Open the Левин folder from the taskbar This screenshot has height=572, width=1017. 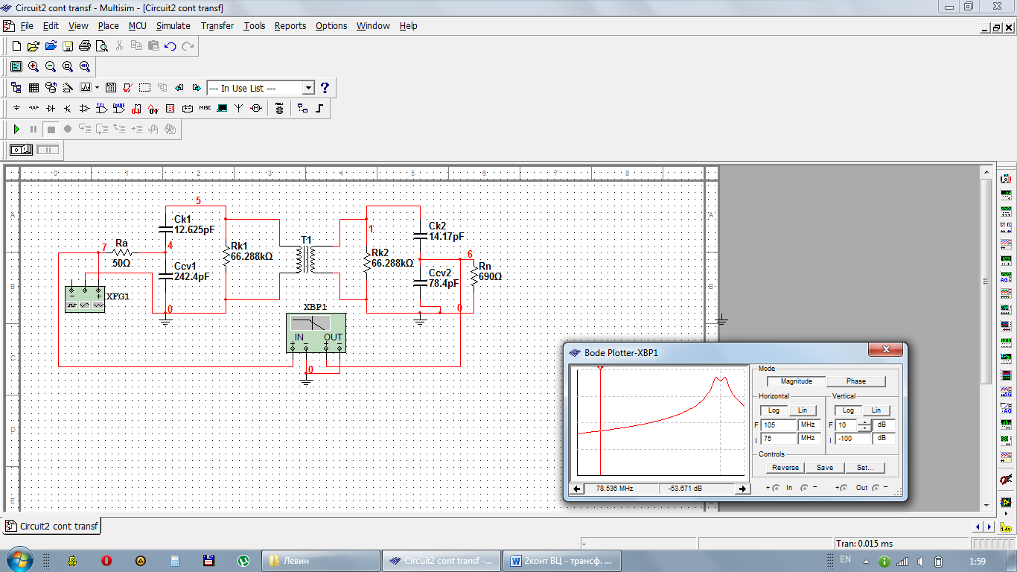(322, 560)
